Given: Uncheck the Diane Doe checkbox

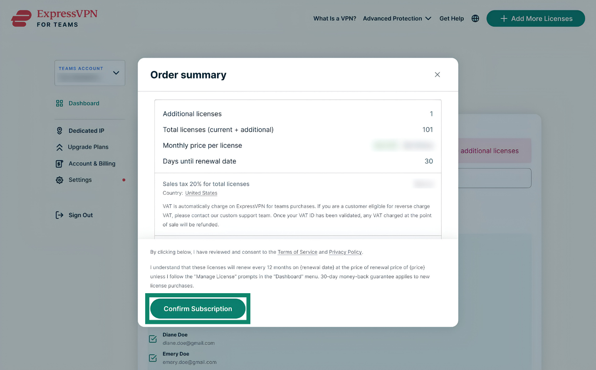Looking at the screenshot, I should [x=153, y=339].
